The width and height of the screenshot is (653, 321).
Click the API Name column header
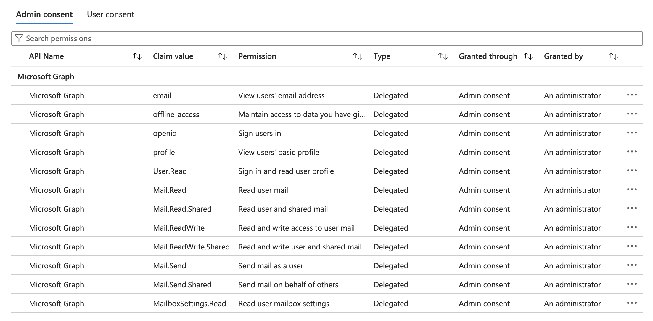point(46,56)
